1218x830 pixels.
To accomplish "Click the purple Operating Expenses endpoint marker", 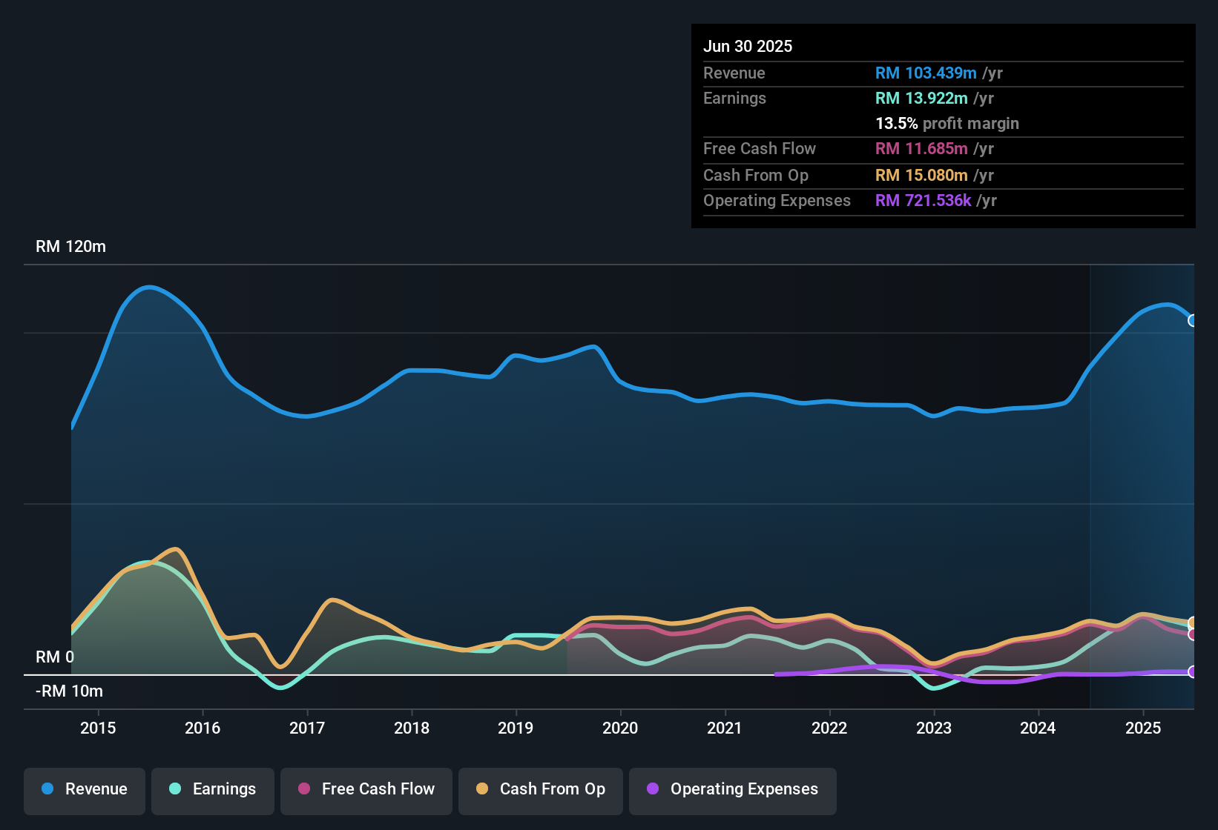I will pos(1193,672).
